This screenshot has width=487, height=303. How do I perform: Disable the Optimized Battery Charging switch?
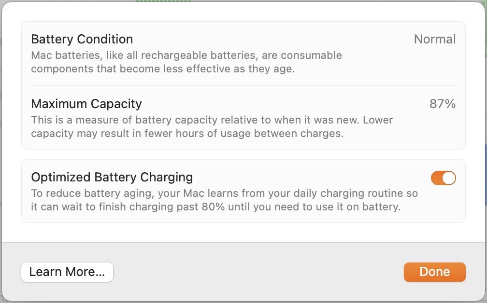click(x=443, y=178)
